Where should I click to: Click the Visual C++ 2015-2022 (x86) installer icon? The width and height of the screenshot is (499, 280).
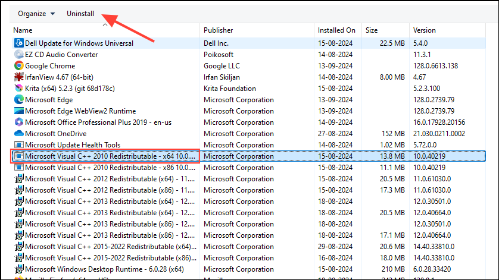point(19,258)
